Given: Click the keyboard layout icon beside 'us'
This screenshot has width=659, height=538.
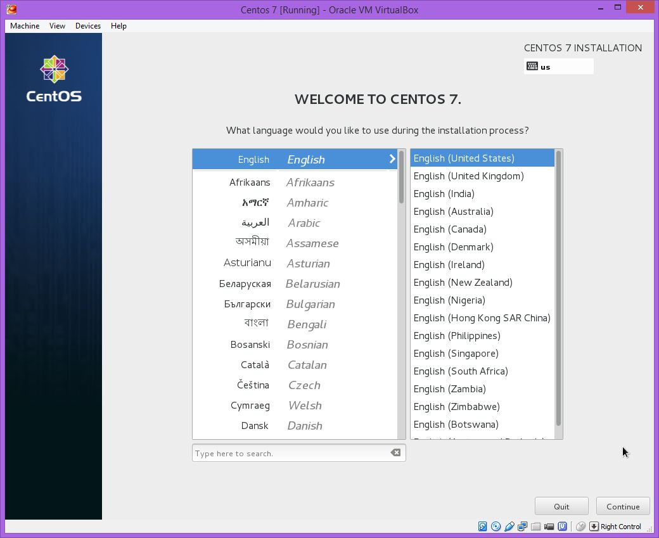Looking at the screenshot, I should [x=532, y=66].
